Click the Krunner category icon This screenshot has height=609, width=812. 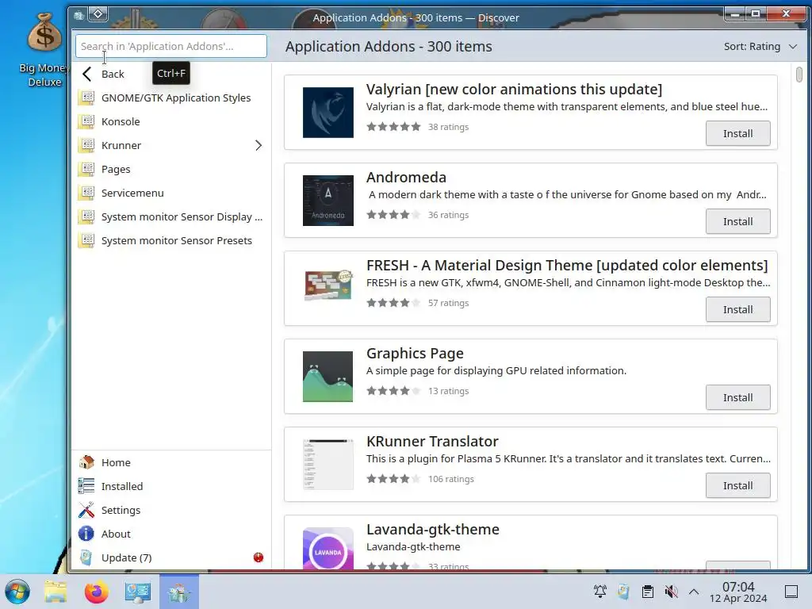point(86,145)
